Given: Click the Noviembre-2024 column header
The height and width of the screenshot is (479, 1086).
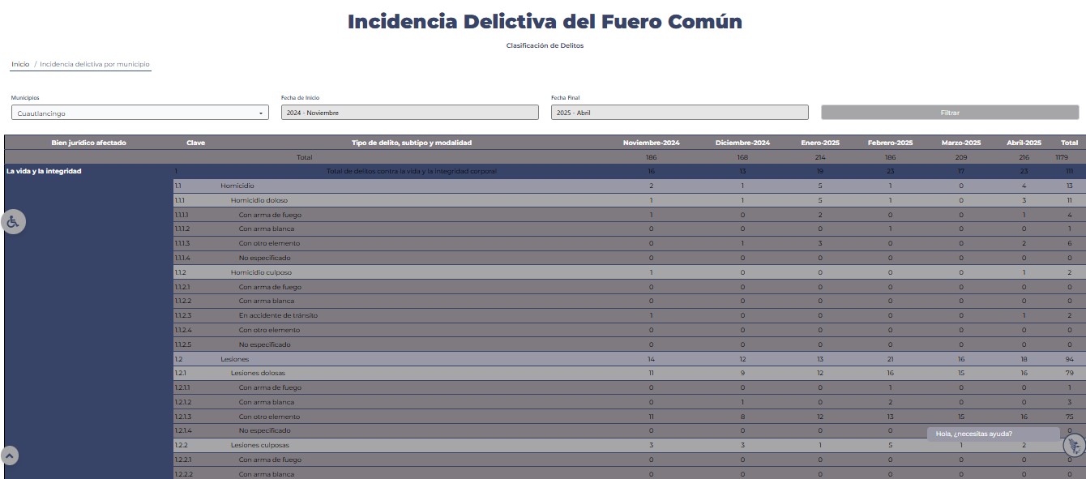Looking at the screenshot, I should tap(651, 143).
